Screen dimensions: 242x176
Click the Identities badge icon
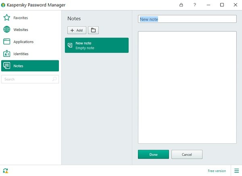(6, 54)
